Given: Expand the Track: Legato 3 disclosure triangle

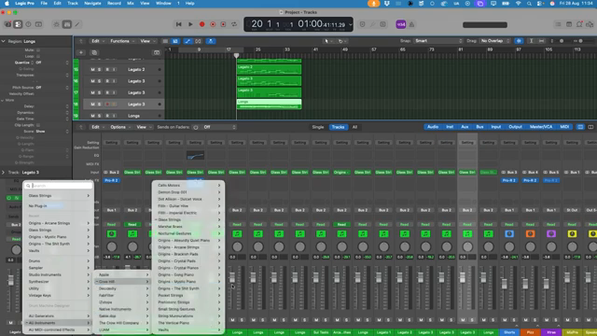Looking at the screenshot, I should (x=4, y=172).
